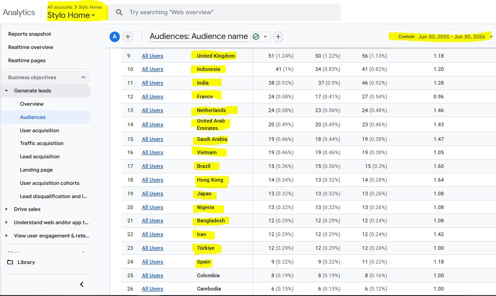Click the '27 (0.54%)' value in France row
496x296 pixels.
374,97
